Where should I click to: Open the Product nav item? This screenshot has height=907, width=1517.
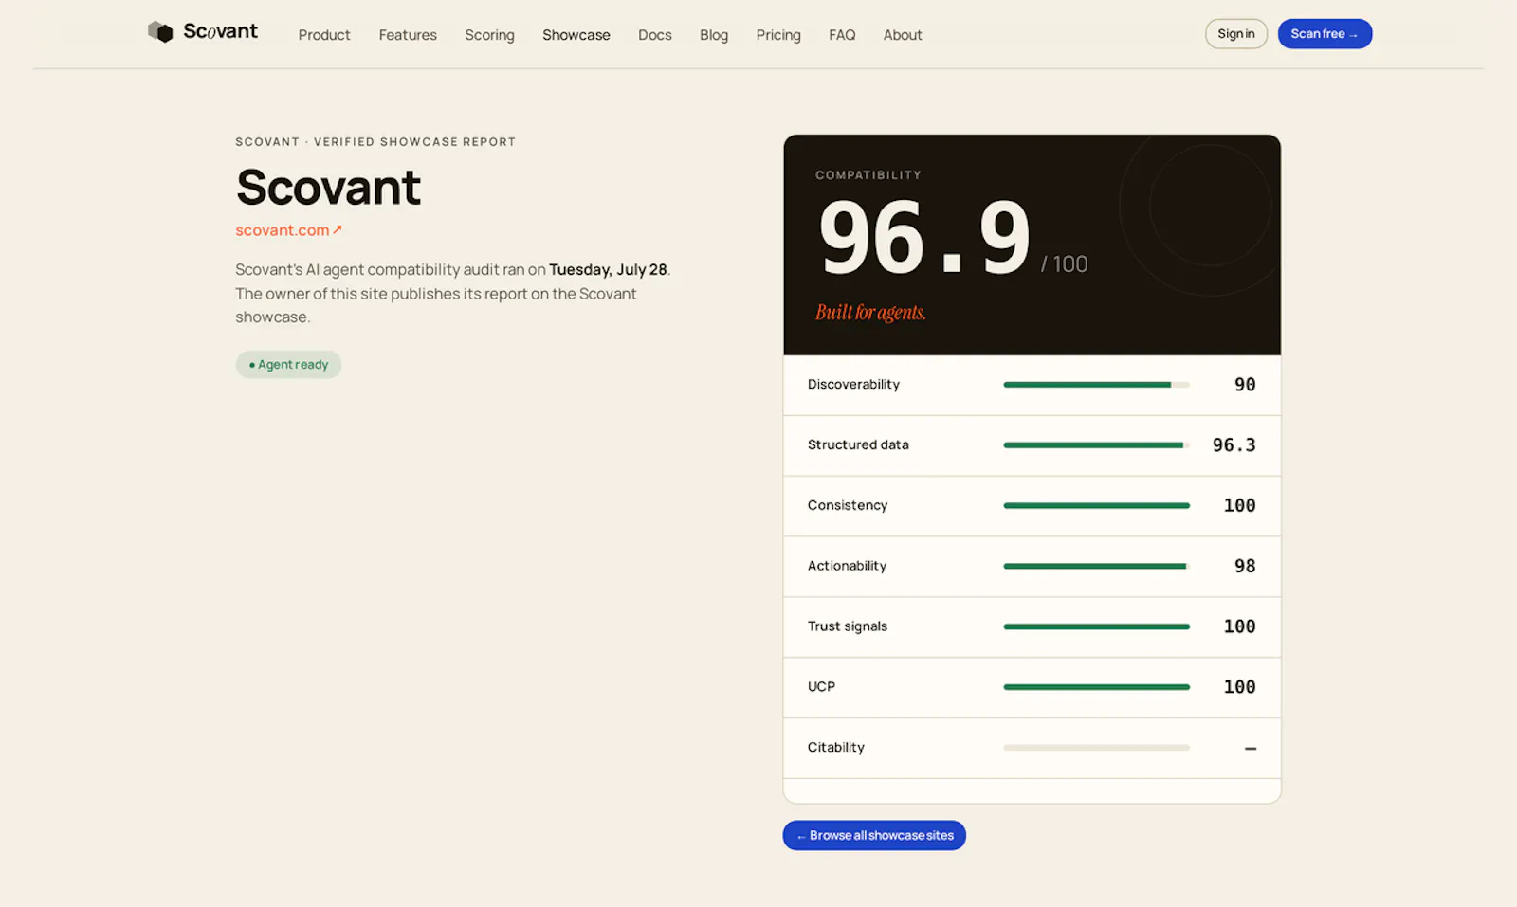coord(324,35)
